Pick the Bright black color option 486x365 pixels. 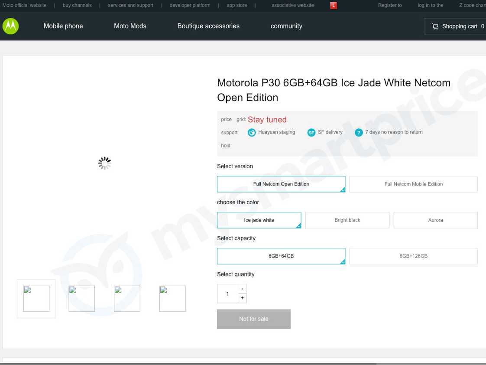pos(347,220)
